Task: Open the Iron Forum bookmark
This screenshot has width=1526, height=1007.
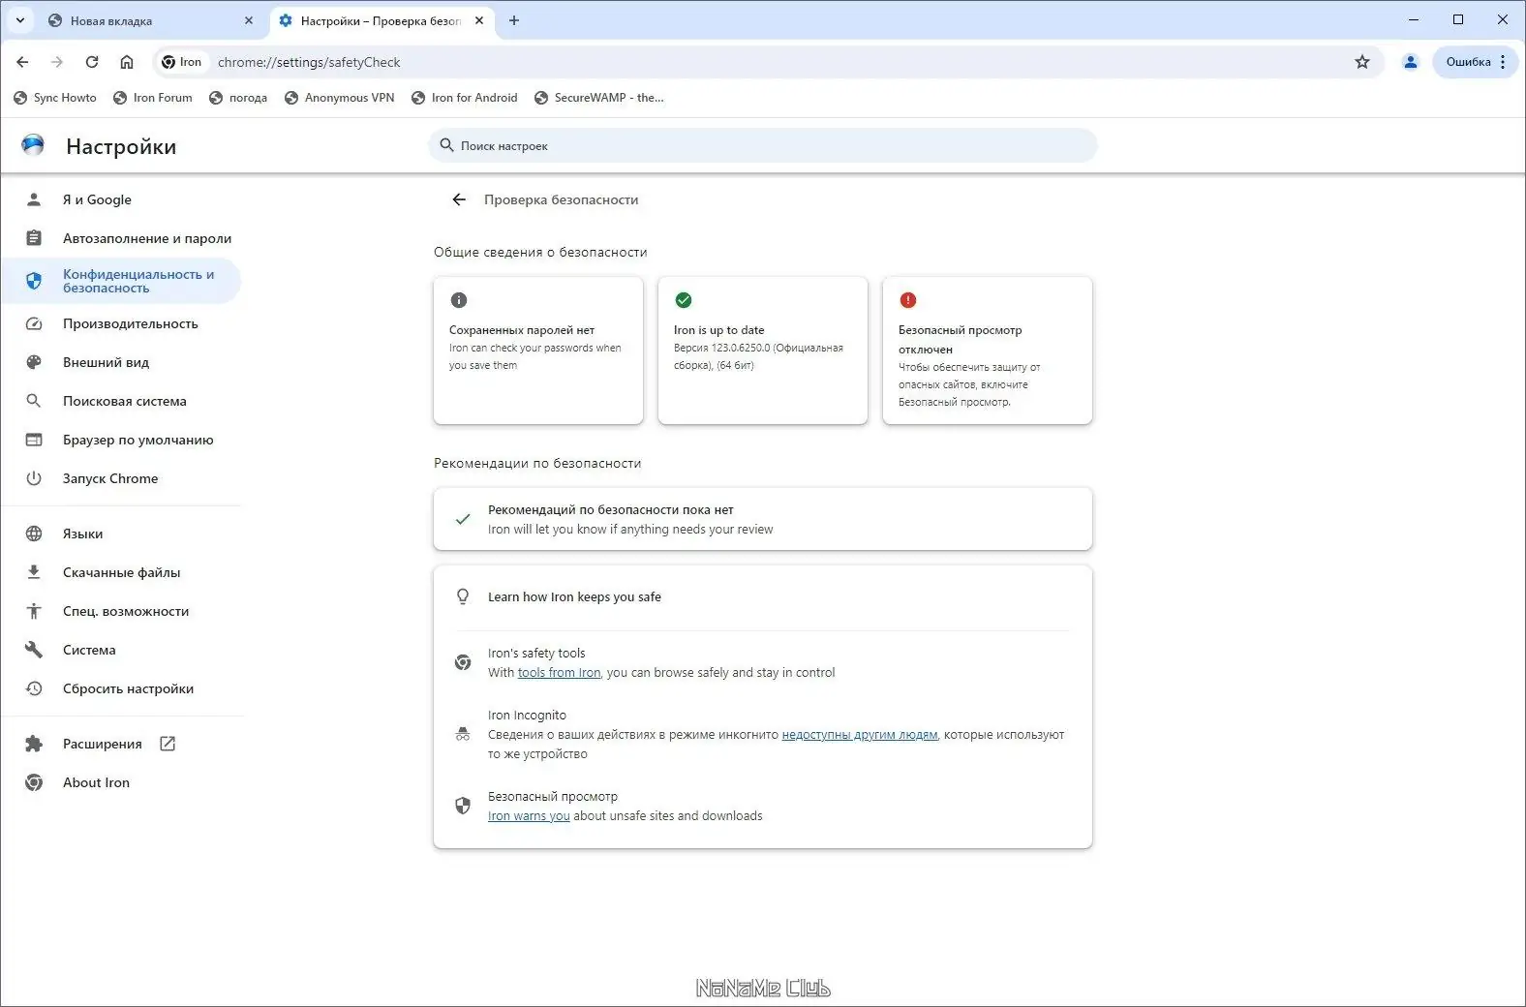Action: coord(153,98)
